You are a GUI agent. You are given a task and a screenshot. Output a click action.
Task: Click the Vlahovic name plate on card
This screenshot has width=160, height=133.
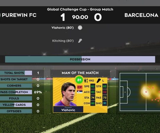pyautogui.click(x=68, y=109)
